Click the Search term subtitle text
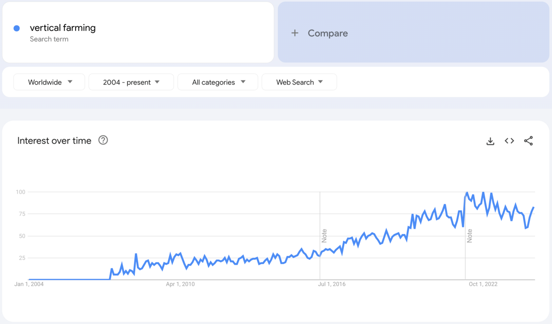The height and width of the screenshot is (324, 552). coord(49,39)
